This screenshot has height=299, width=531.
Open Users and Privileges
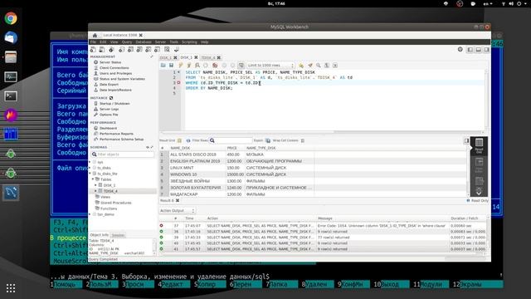(115, 73)
